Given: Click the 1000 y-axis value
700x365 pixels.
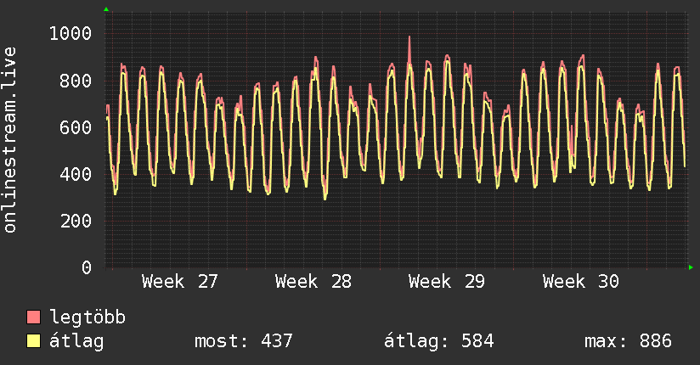Looking at the screenshot, I should 71,33.
